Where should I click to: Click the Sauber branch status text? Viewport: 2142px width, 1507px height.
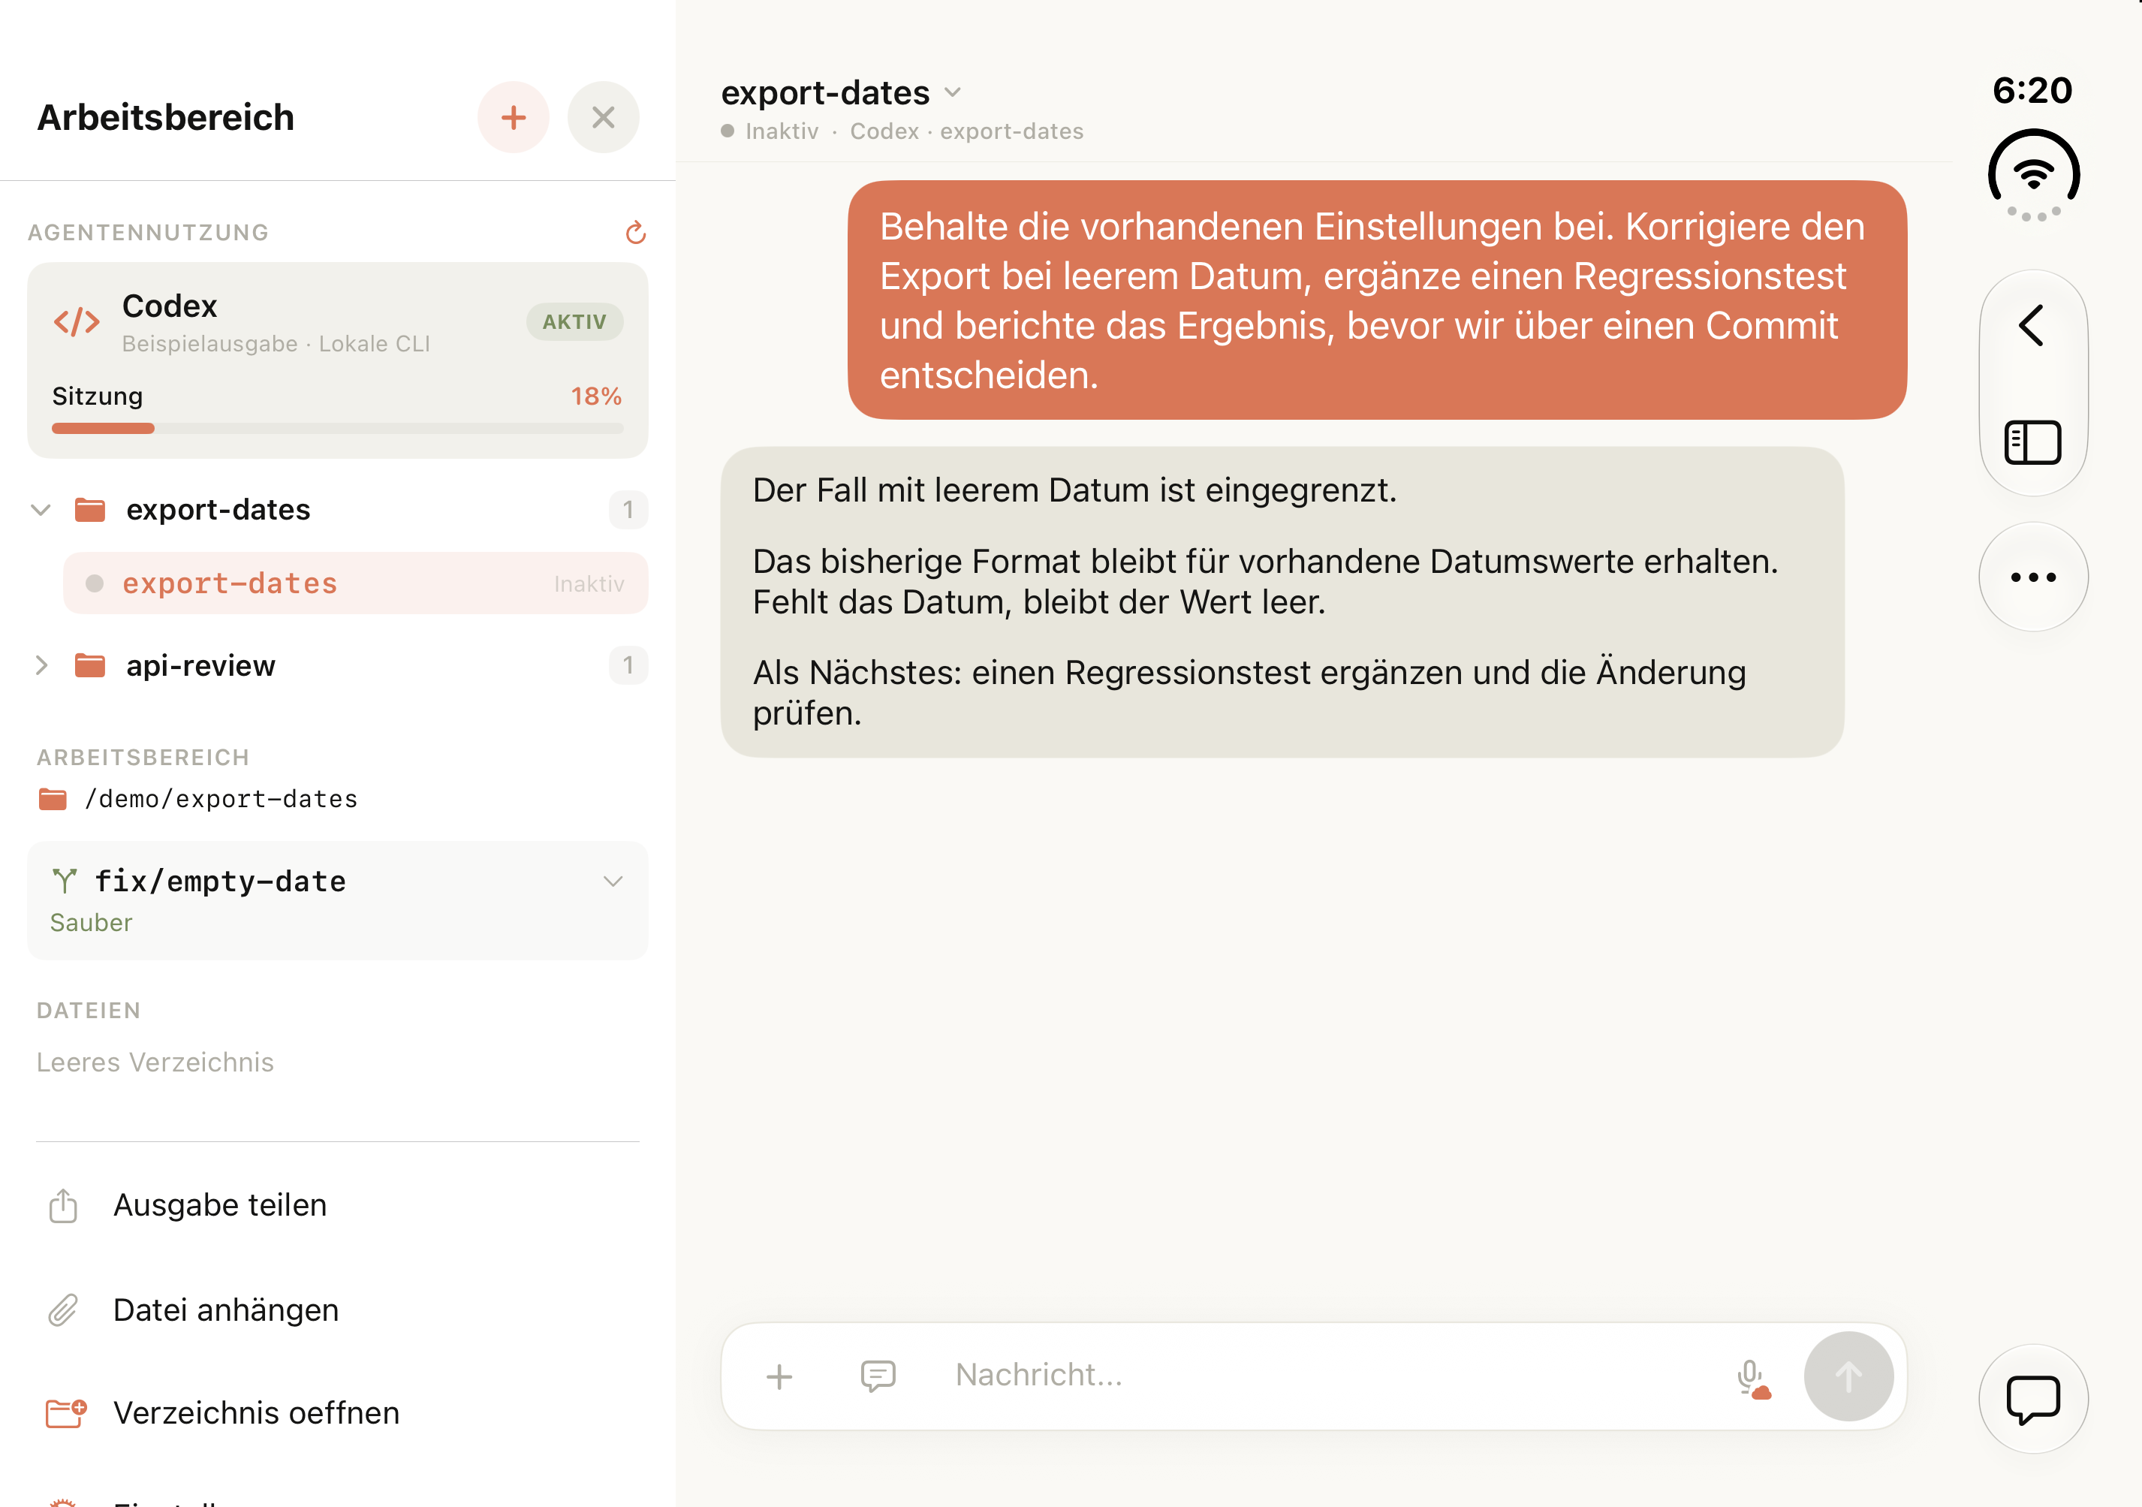[92, 923]
